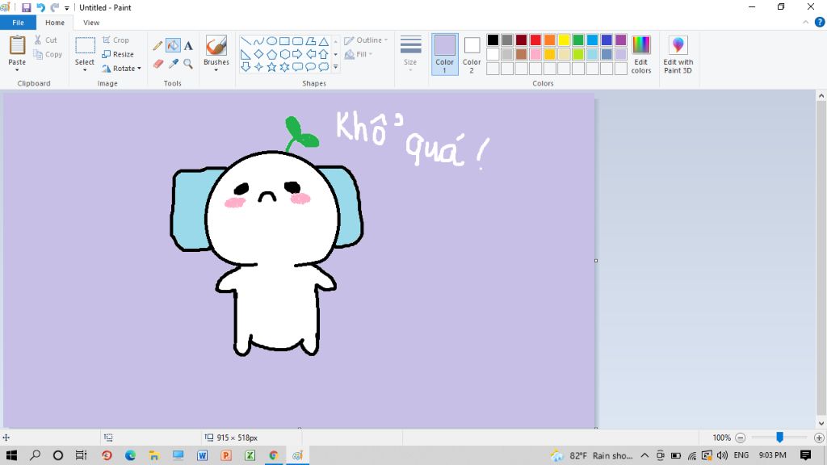Image resolution: width=827 pixels, height=465 pixels.
Task: Choose the Curve shape
Action: pos(258,41)
